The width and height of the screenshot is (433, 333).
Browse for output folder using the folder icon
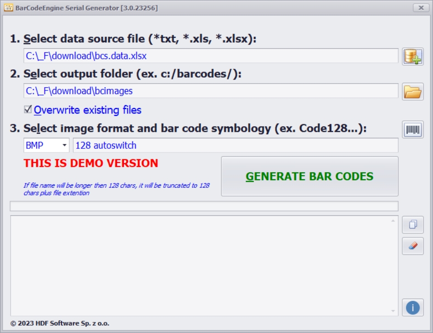(x=412, y=91)
